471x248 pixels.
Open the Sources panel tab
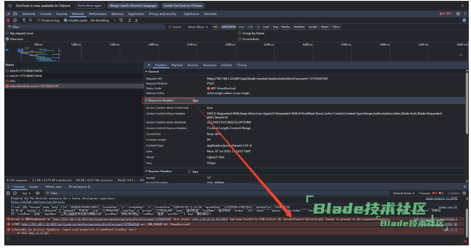[62, 14]
